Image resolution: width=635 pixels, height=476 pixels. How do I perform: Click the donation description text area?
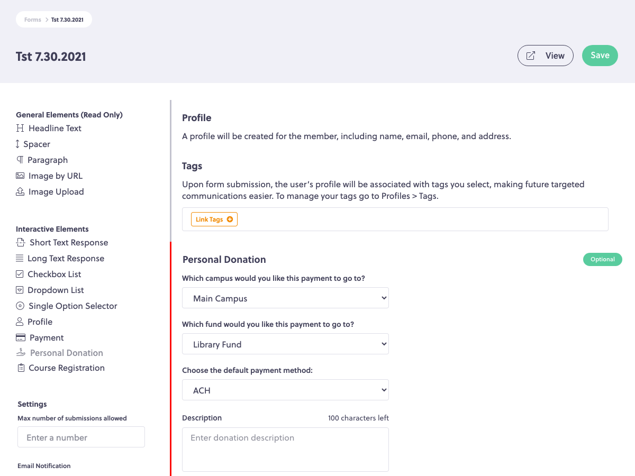pos(285,449)
